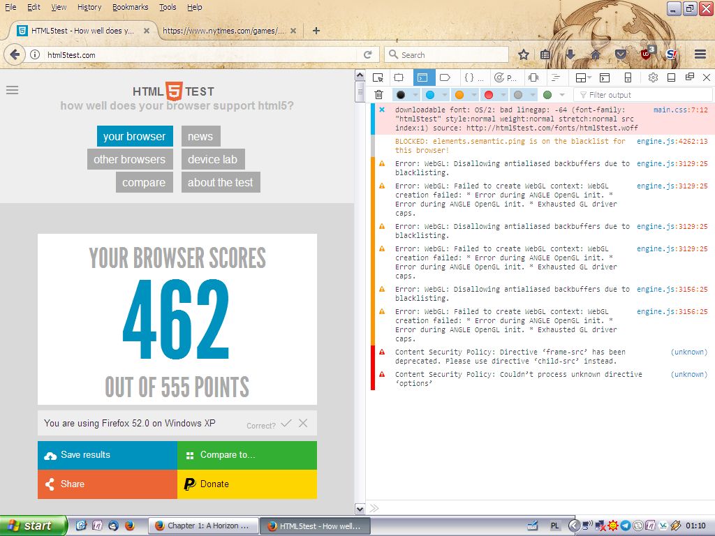Switch to the nytimes.com games tab
This screenshot has width=715, height=536.
[x=223, y=31]
